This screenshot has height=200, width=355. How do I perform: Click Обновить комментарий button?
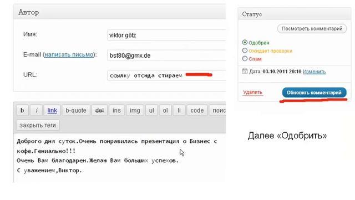314,93
